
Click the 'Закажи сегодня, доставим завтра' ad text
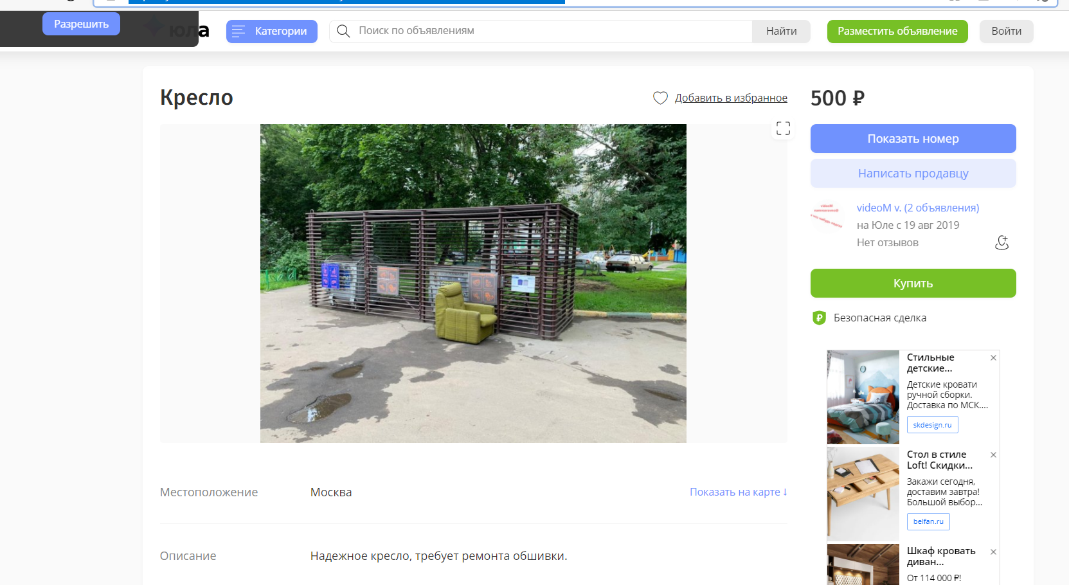[945, 492]
